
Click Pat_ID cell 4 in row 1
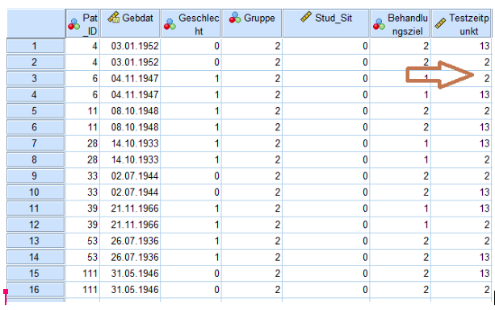point(82,46)
